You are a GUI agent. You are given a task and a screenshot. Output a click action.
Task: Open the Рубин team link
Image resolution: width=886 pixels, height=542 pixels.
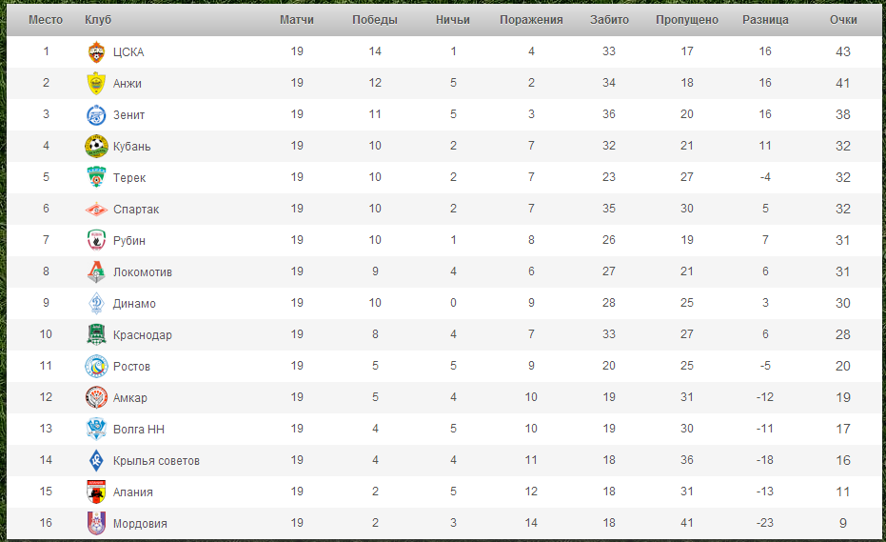coord(128,241)
